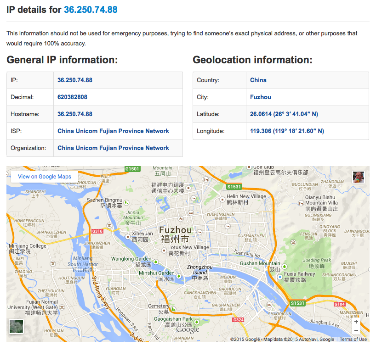
Task: Select the Cemetery marker icon
Action: tap(173, 309)
